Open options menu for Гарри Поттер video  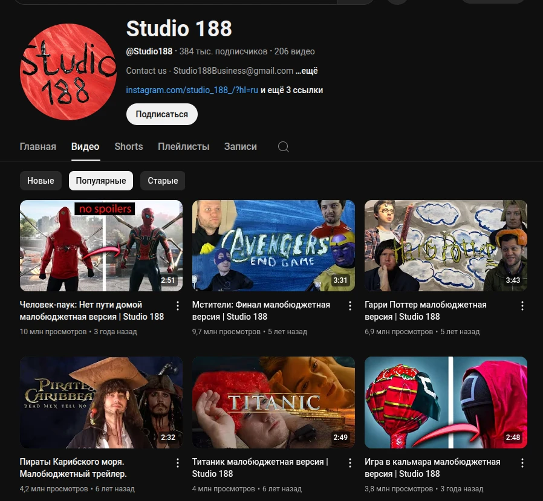[x=522, y=306]
